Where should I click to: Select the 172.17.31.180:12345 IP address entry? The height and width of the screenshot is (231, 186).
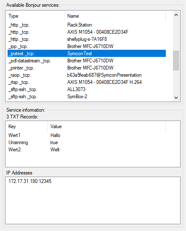[30, 181]
